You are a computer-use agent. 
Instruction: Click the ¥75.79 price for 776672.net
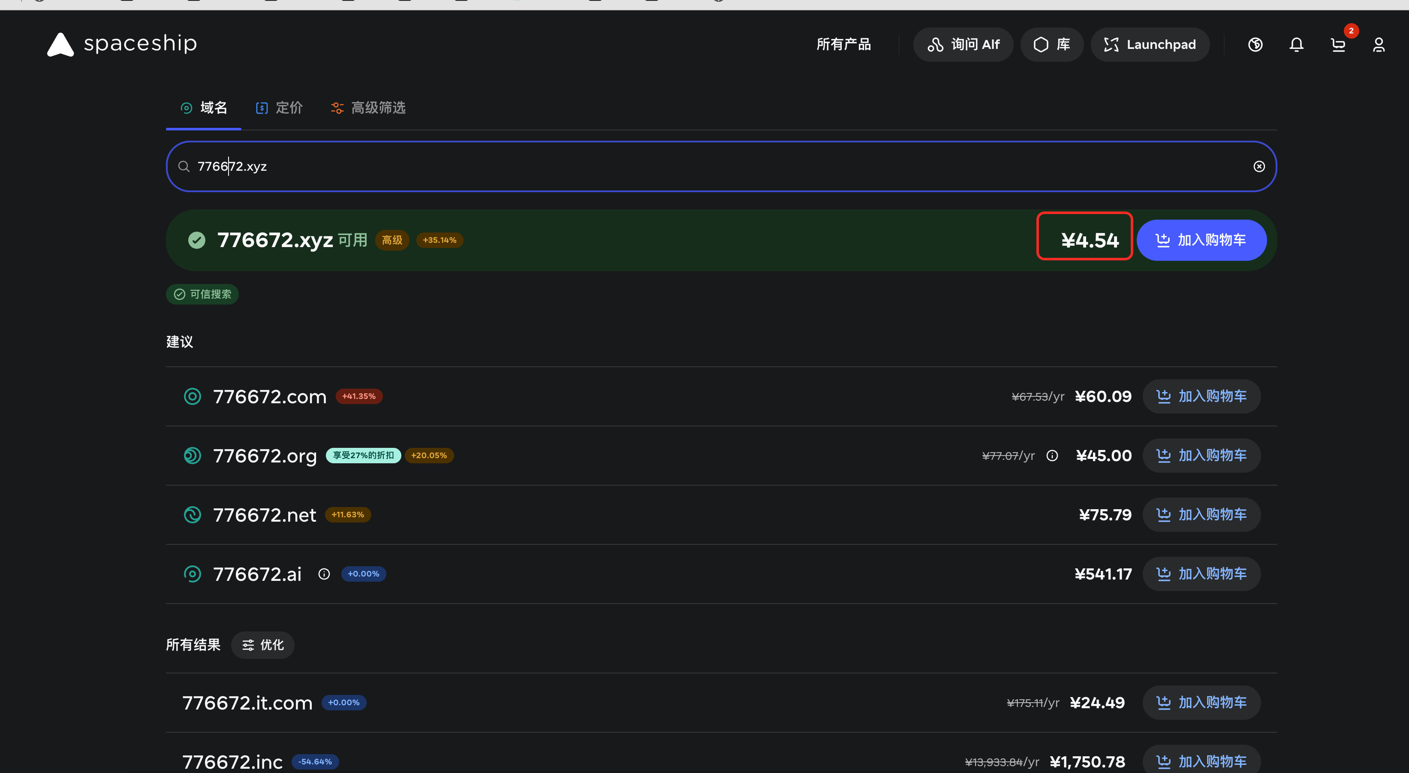pyautogui.click(x=1105, y=515)
